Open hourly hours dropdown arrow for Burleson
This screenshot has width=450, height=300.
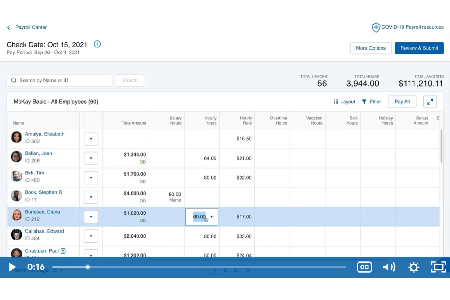212,217
